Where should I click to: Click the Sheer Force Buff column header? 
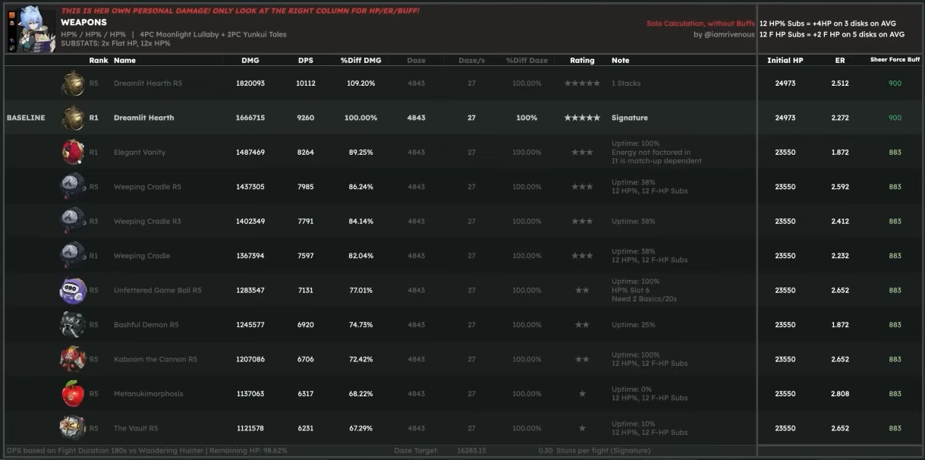tap(895, 60)
